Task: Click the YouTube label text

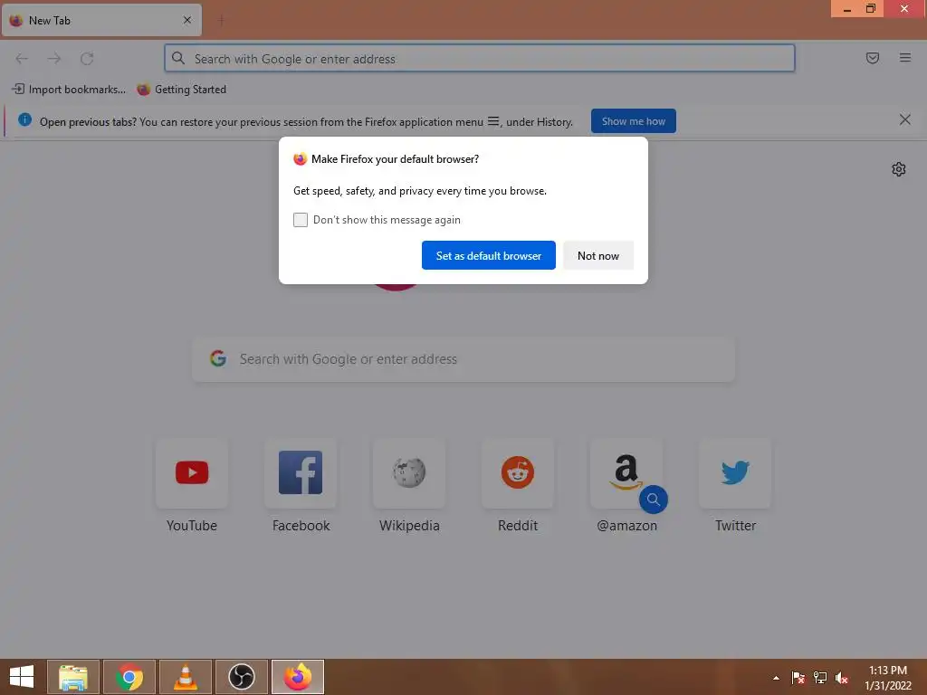Action: (192, 526)
